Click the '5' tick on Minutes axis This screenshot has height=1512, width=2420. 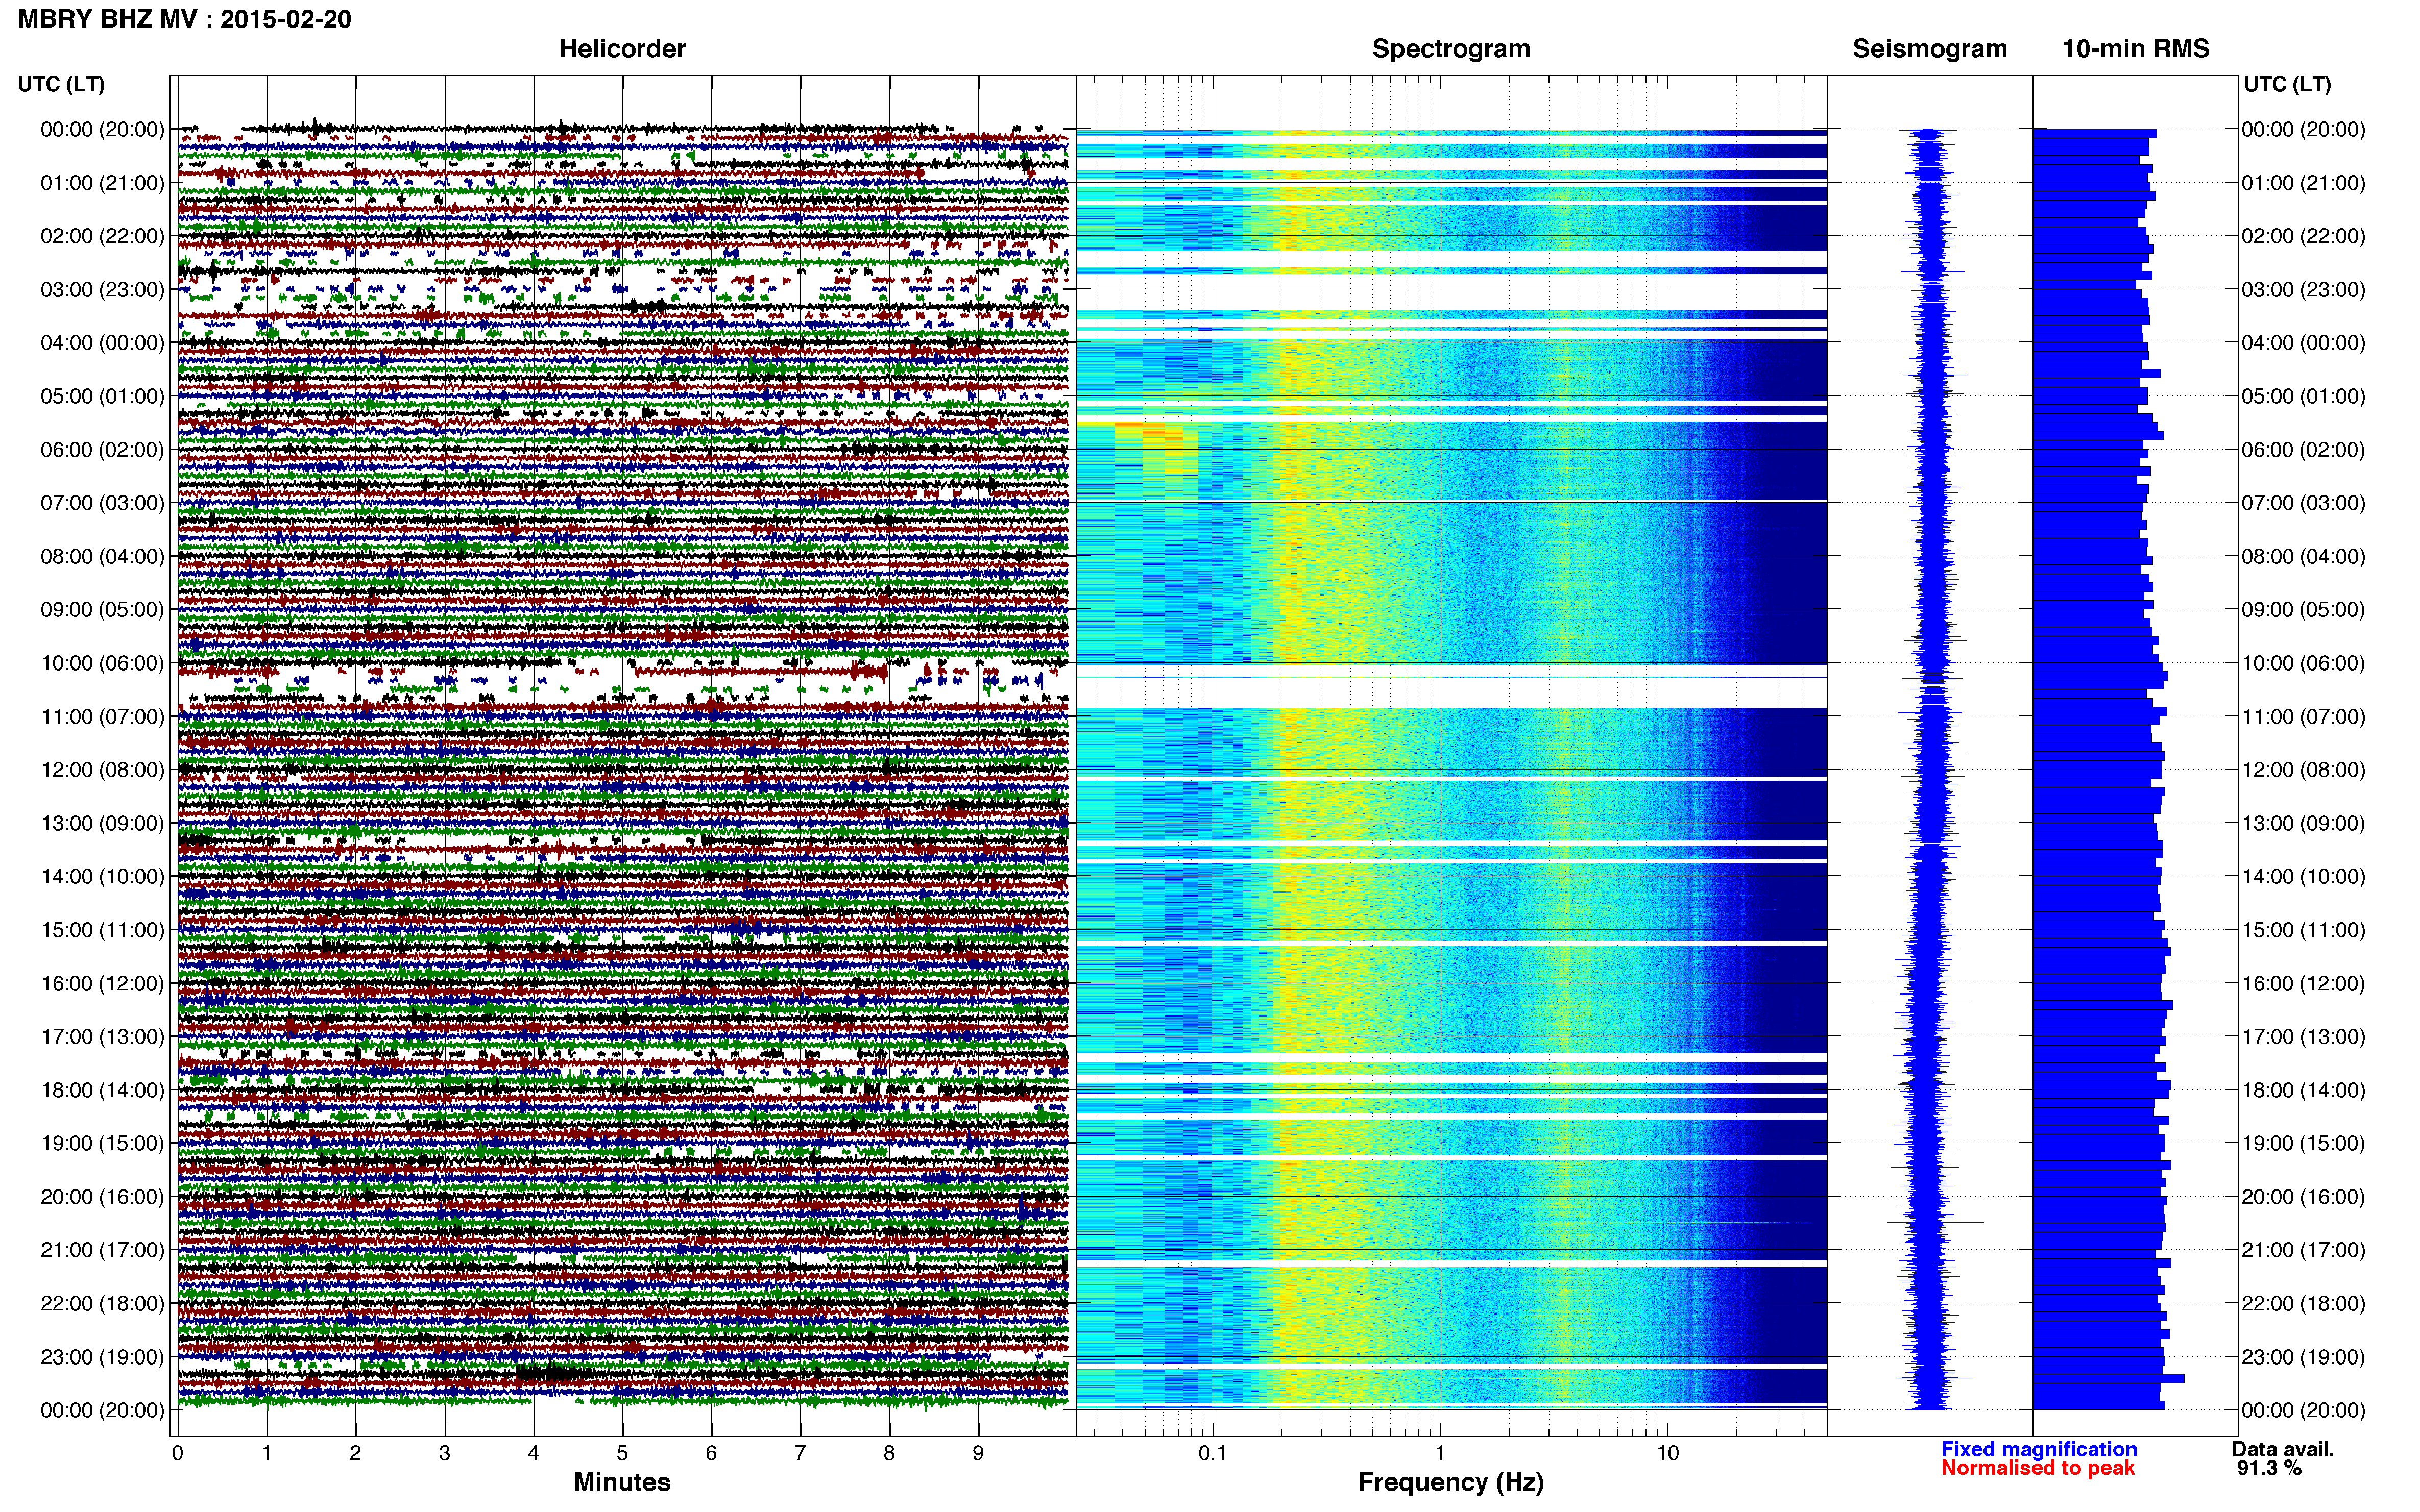pos(622,1454)
